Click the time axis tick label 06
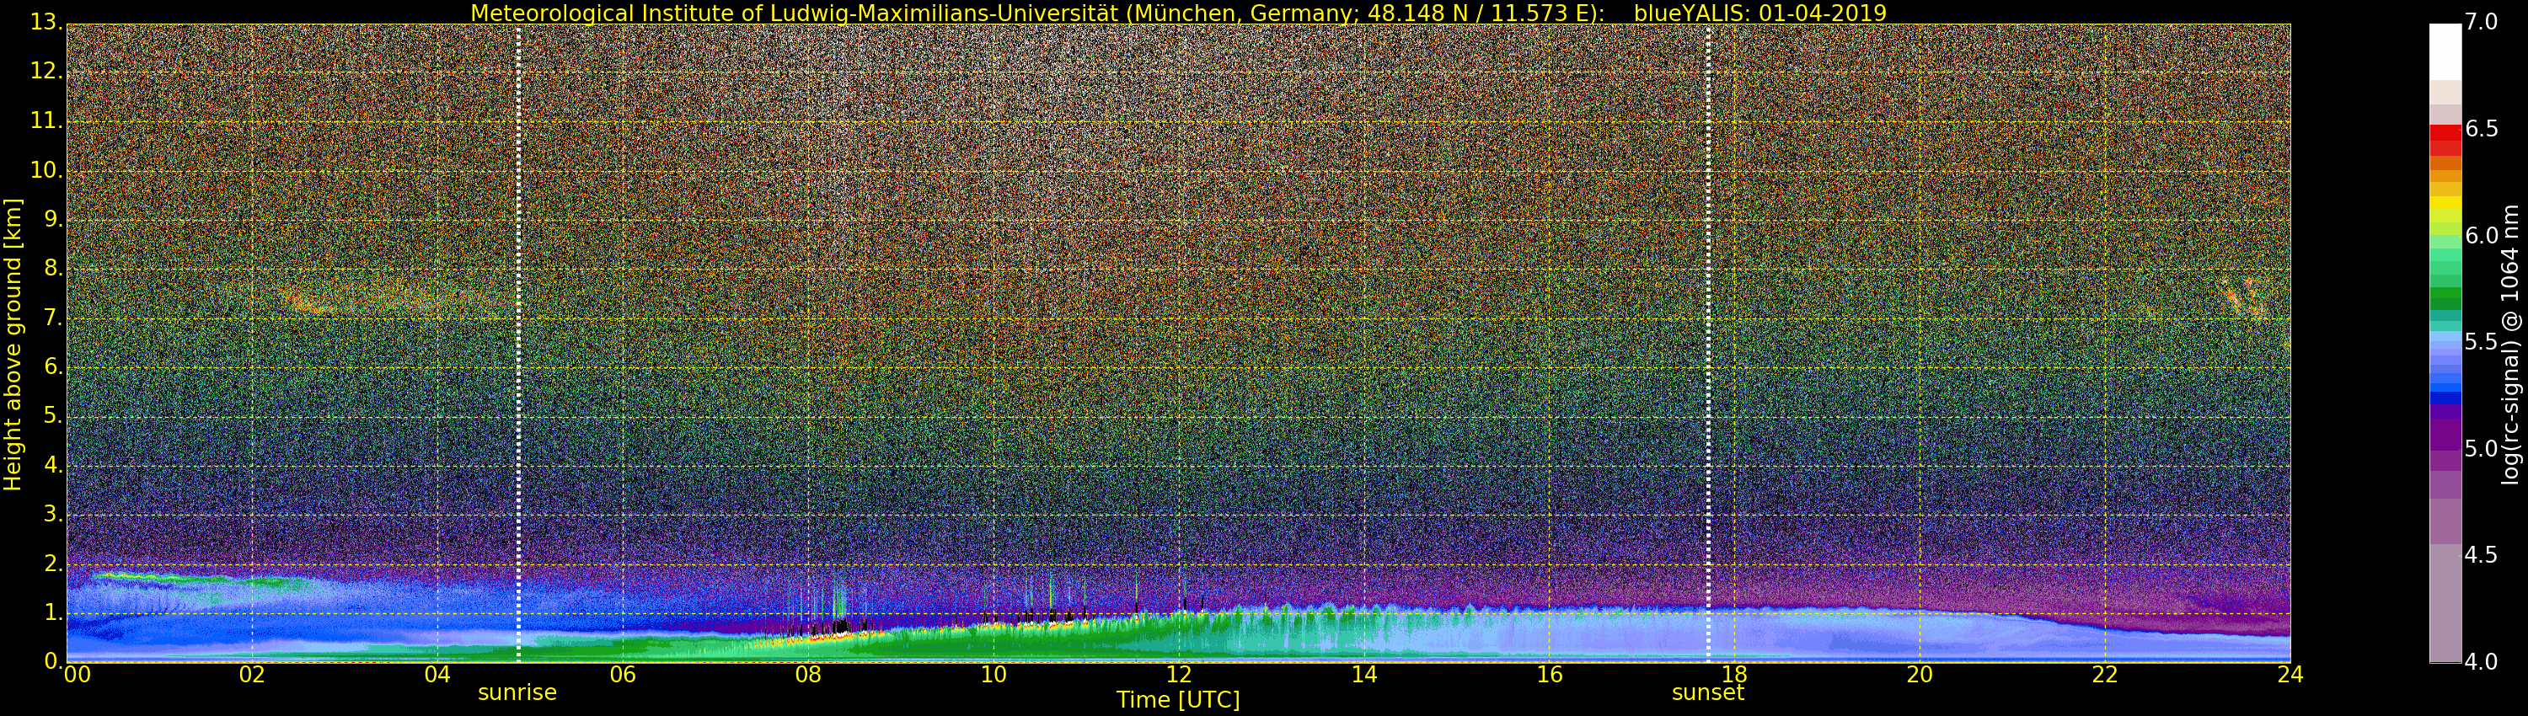 pos(624,675)
